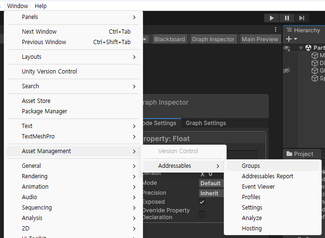The image size is (325, 238).
Task: Switch to the Graph Settings tab
Action: [x=206, y=123]
